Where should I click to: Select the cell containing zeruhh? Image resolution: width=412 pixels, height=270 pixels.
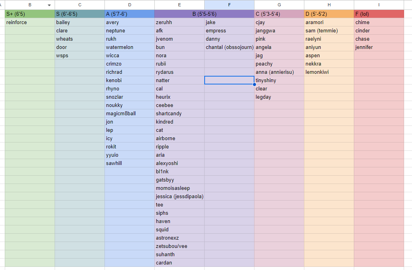[179, 22]
